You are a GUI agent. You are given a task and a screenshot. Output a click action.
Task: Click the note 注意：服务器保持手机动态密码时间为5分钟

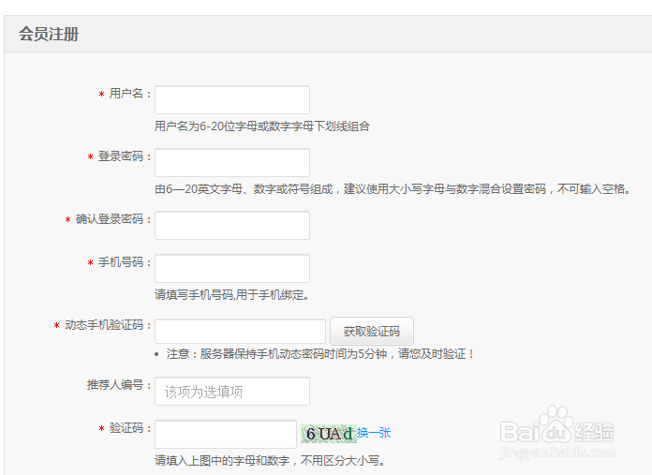(319, 354)
